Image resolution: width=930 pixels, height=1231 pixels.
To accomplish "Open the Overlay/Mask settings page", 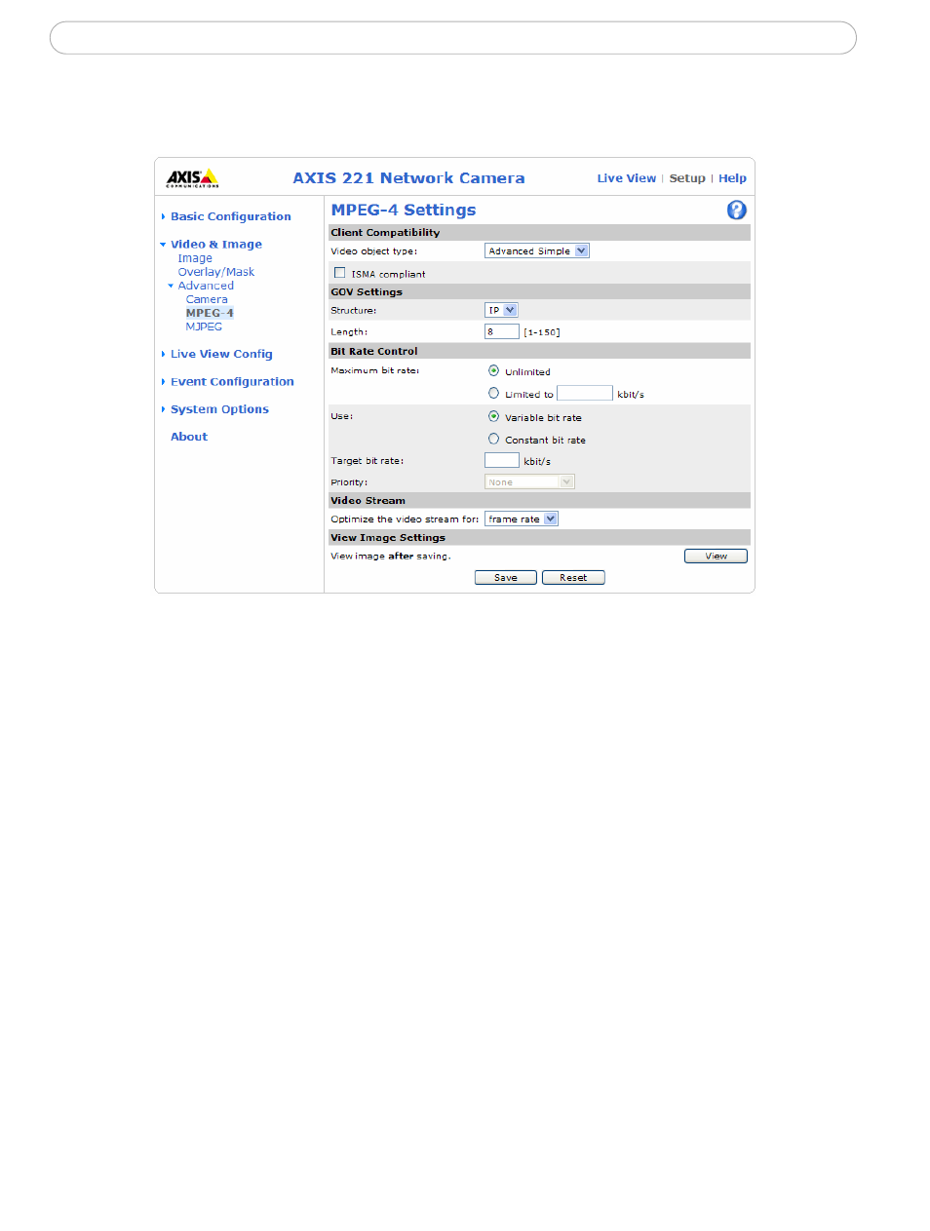I will pyautogui.click(x=215, y=272).
